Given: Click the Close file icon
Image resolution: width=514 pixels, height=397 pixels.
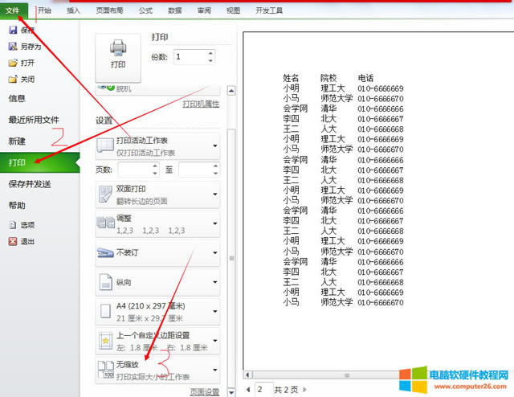Looking at the screenshot, I should click(13, 79).
